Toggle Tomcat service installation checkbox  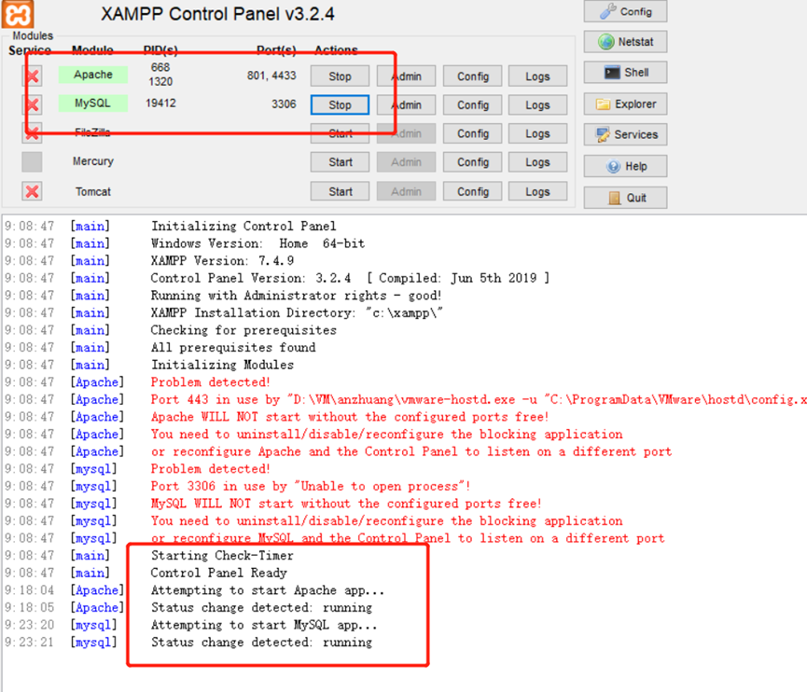31,191
